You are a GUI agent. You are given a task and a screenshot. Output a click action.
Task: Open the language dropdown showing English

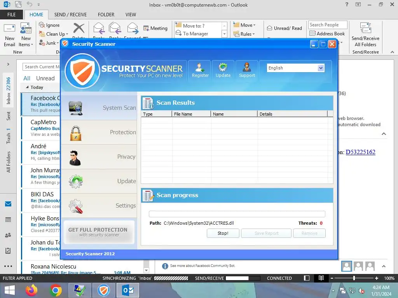point(296,68)
